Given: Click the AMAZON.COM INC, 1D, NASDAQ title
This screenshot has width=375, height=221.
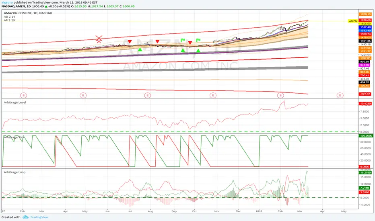Looking at the screenshot, I should pyautogui.click(x=28, y=13).
